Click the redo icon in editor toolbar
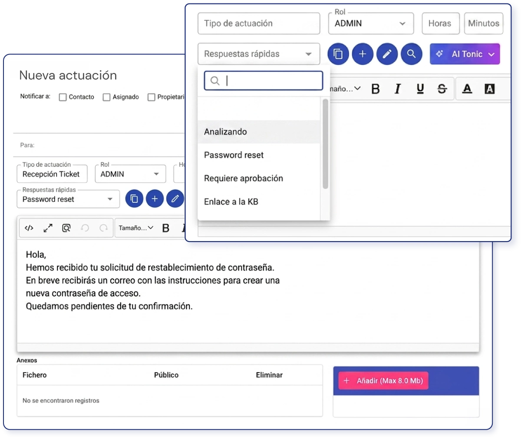Viewport: 521px width, 437px height. point(104,228)
